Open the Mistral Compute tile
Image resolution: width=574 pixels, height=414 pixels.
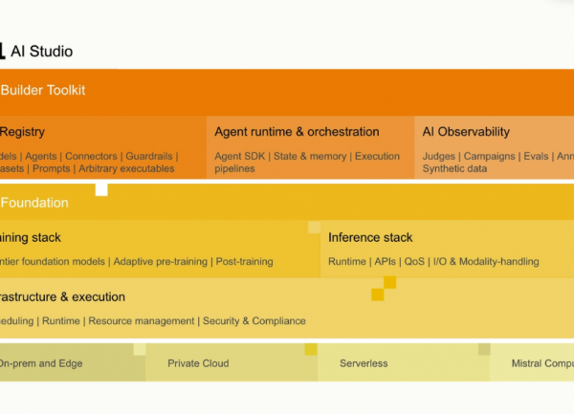pyautogui.click(x=532, y=362)
